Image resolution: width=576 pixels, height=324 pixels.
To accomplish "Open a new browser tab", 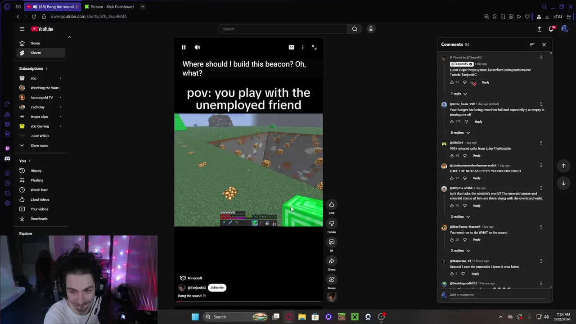I will pyautogui.click(x=143, y=7).
